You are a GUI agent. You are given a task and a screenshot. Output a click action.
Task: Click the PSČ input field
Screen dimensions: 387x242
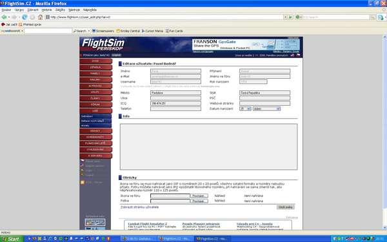click(x=264, y=98)
